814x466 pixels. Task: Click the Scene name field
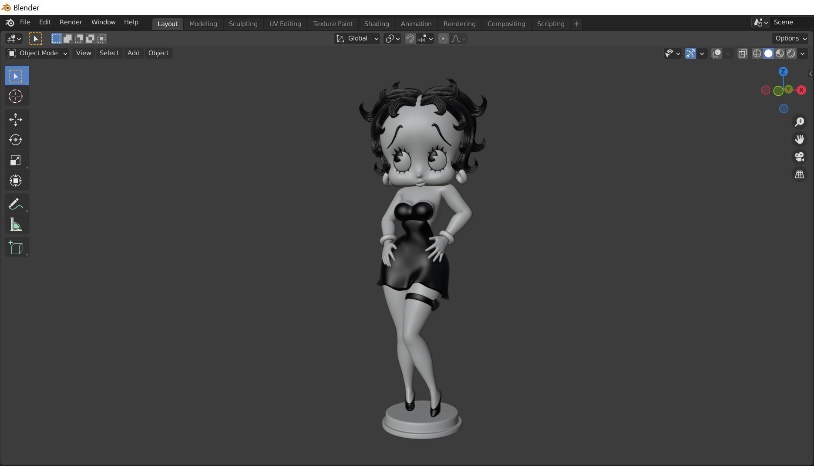(791, 22)
